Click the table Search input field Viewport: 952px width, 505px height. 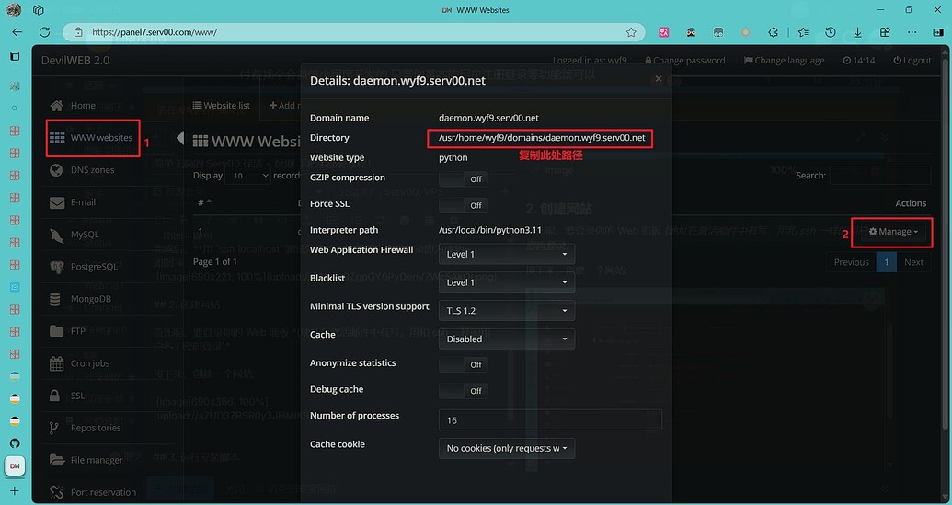point(879,176)
